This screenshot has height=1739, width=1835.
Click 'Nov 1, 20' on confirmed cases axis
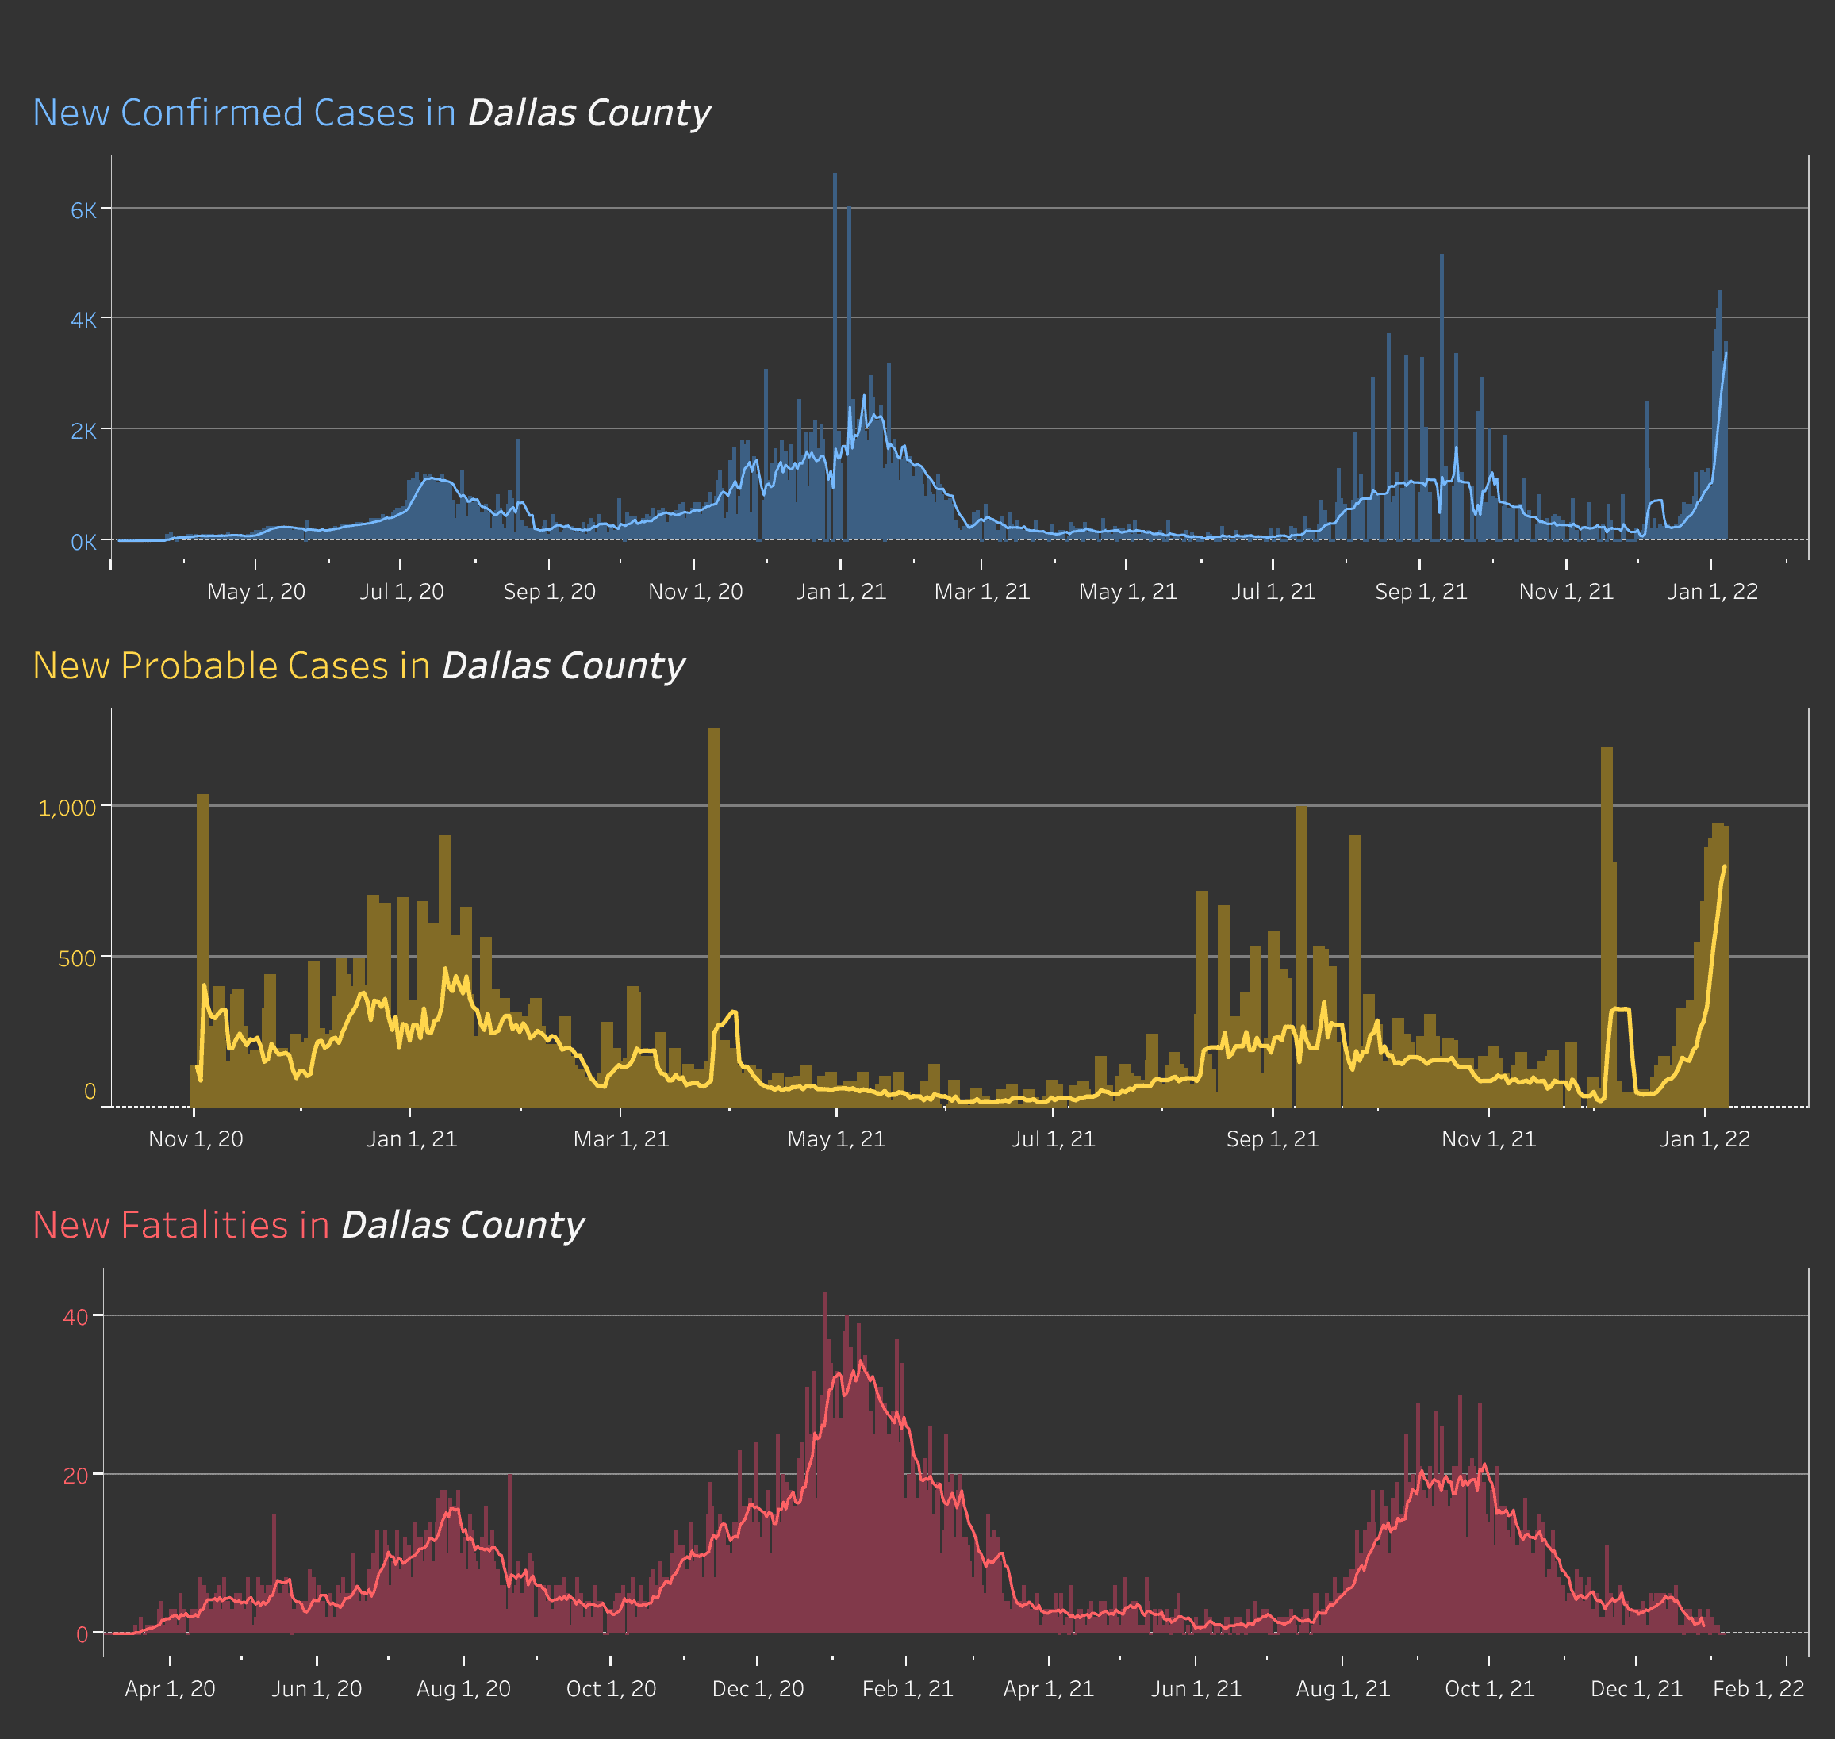tap(695, 591)
